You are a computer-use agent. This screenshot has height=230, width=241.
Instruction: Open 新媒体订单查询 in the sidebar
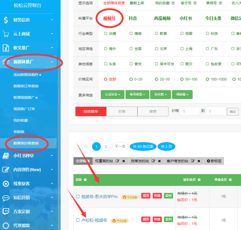pos(26,86)
